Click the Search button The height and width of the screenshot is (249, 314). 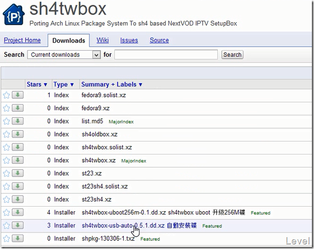coord(232,55)
